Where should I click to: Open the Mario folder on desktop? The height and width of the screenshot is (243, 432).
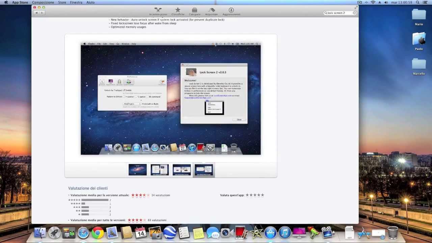[419, 17]
